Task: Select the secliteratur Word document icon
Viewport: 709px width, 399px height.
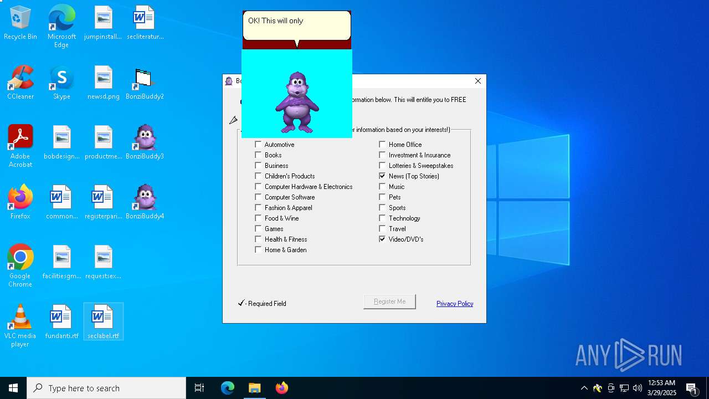Action: (145, 23)
